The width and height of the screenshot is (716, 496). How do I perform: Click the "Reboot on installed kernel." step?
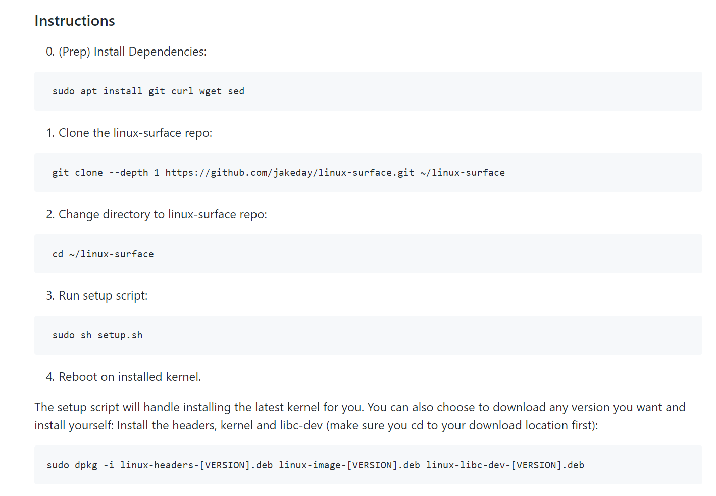click(x=129, y=377)
